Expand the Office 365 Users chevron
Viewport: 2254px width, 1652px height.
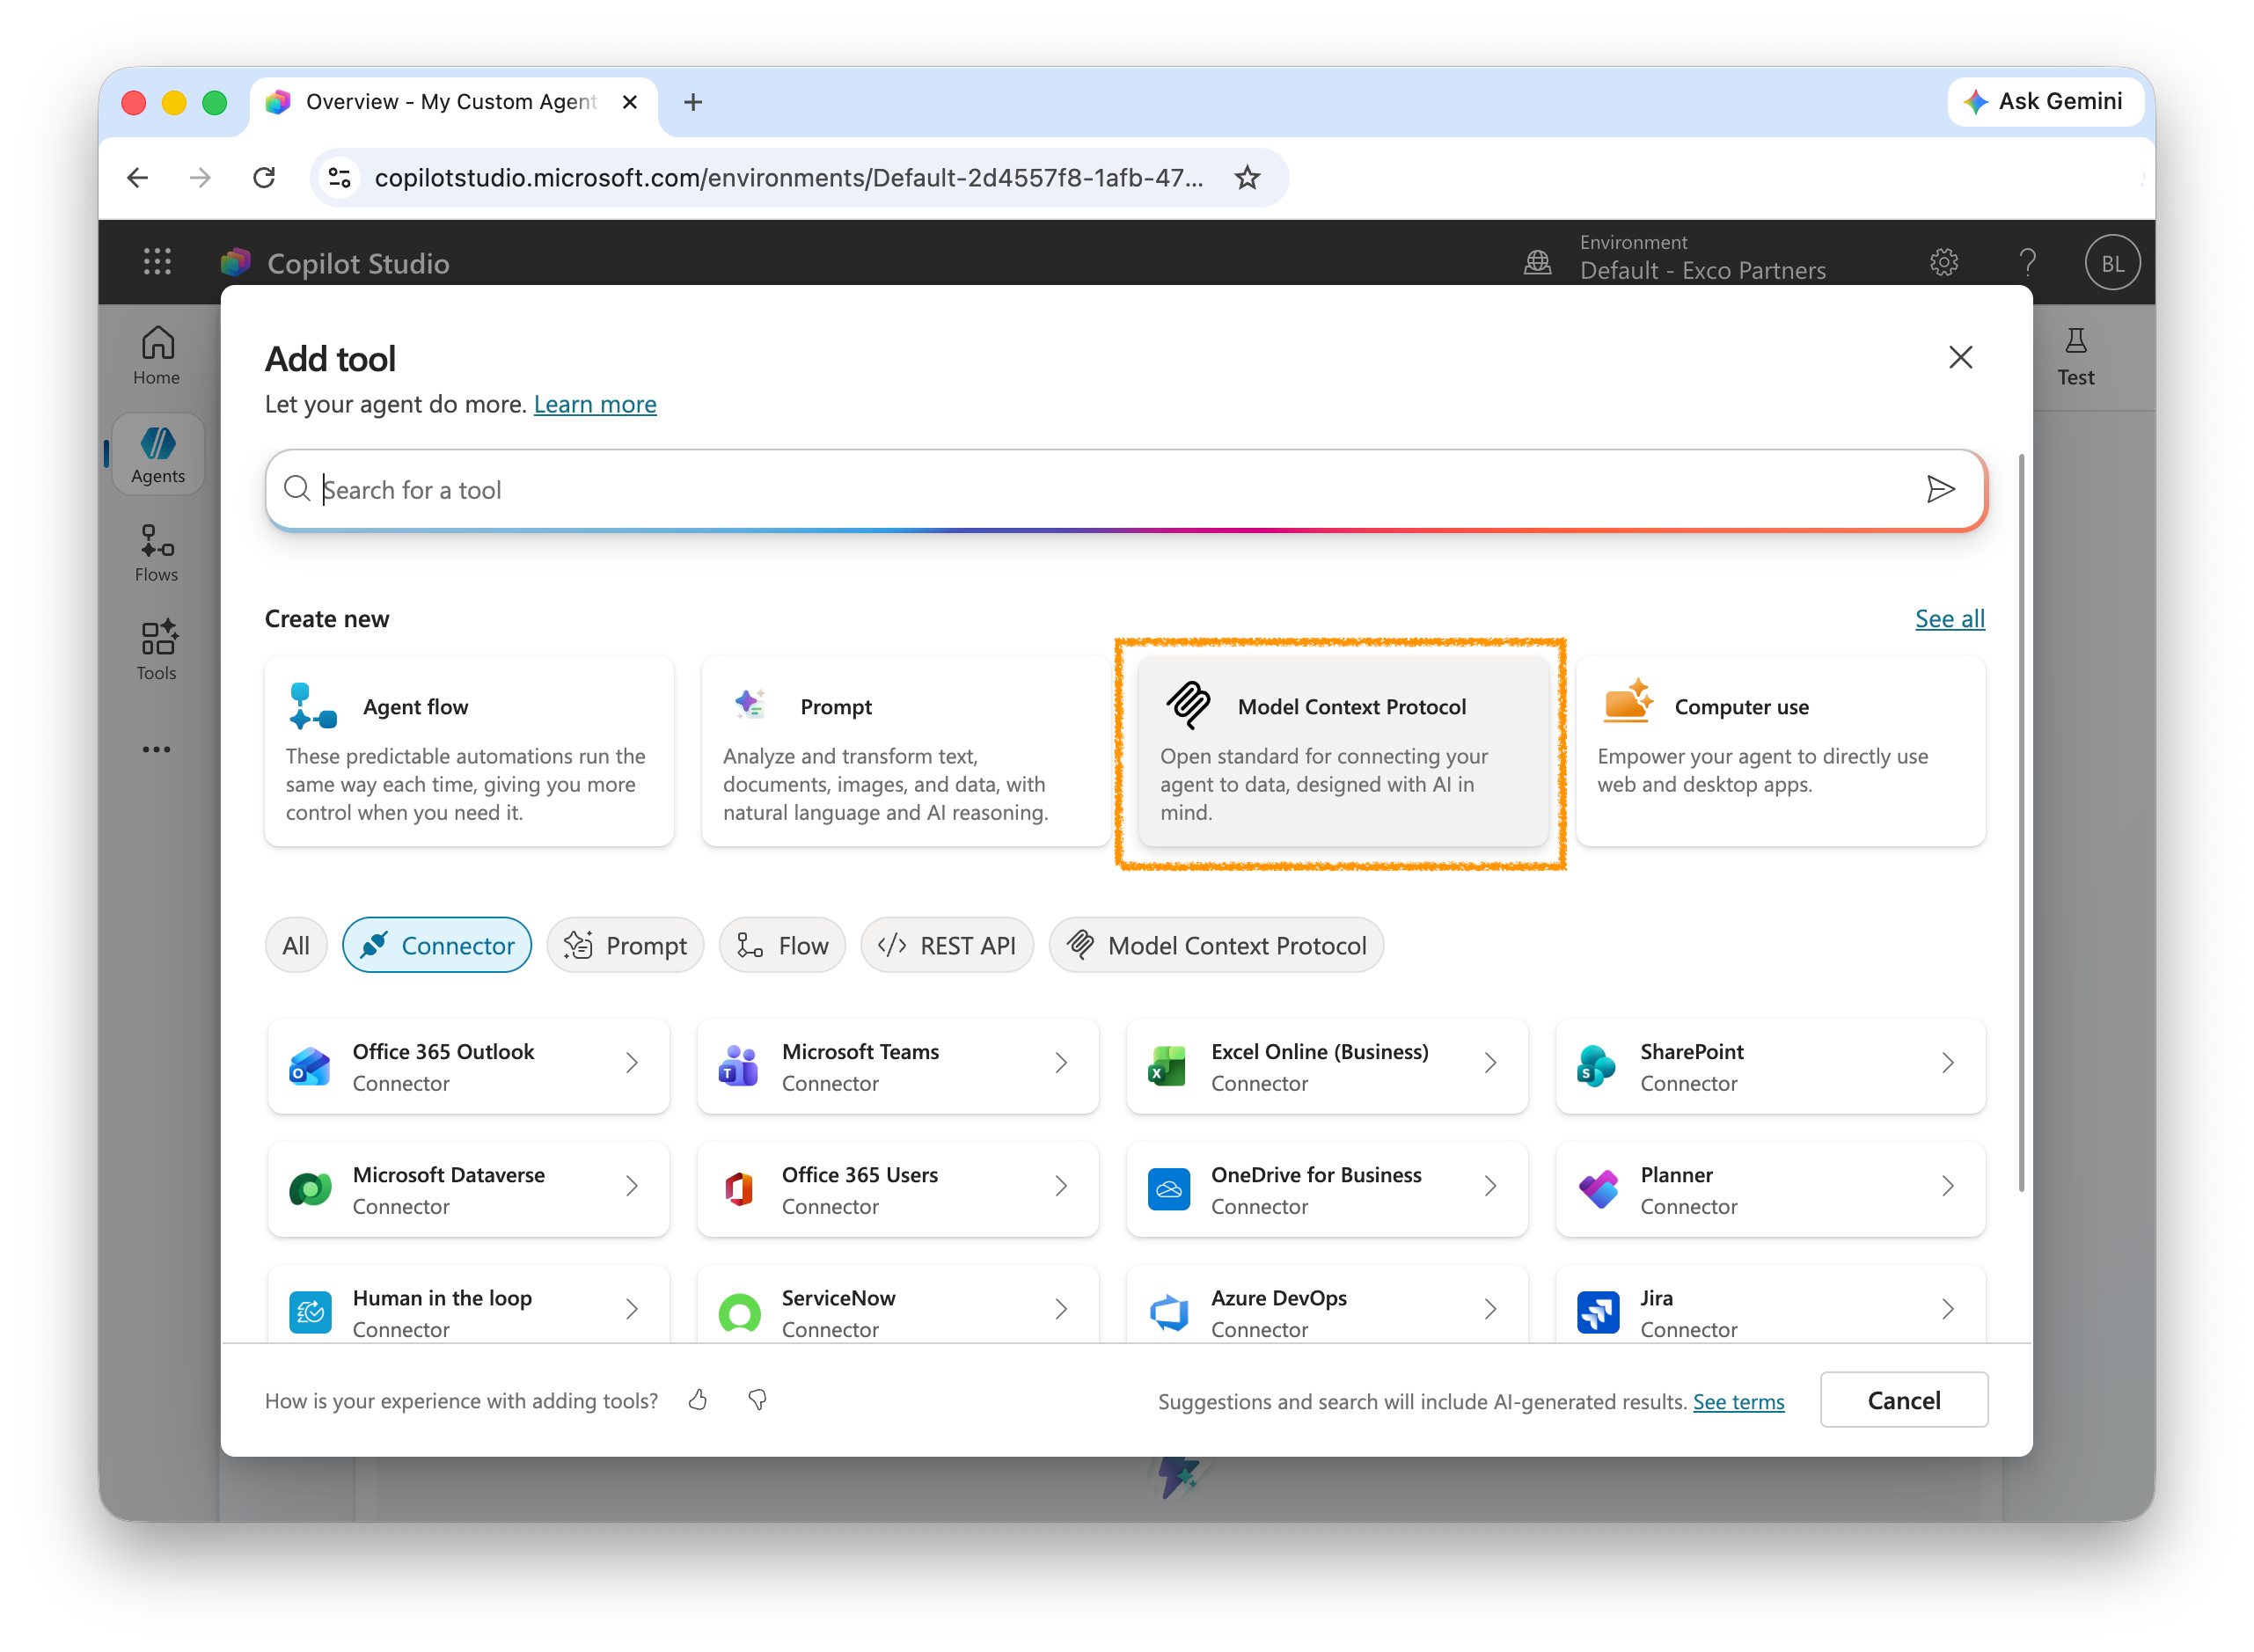(x=1061, y=1186)
